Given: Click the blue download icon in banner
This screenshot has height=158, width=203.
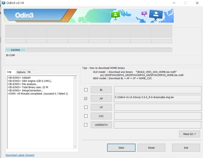Looking at the screenshot, I should coord(156,15).
